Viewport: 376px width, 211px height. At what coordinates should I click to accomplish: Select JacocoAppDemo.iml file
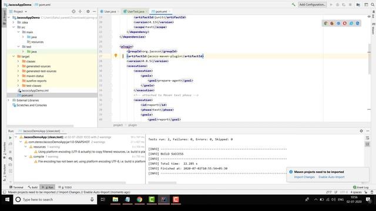click(x=33, y=90)
